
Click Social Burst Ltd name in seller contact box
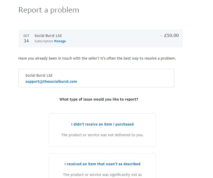pos(39,75)
